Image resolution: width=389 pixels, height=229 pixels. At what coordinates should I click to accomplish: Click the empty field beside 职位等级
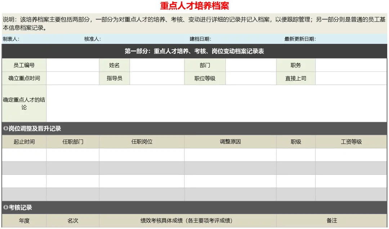pyautogui.click(x=251, y=78)
